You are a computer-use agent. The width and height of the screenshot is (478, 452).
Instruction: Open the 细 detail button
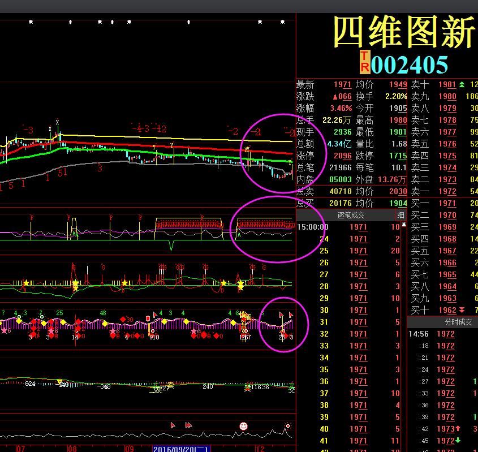[x=401, y=215]
